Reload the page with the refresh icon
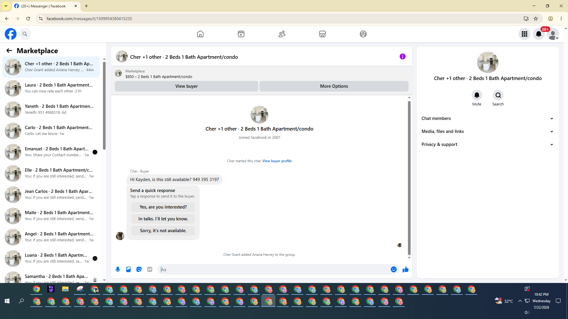Screen dimensions: 568x319 [x=28, y=19]
